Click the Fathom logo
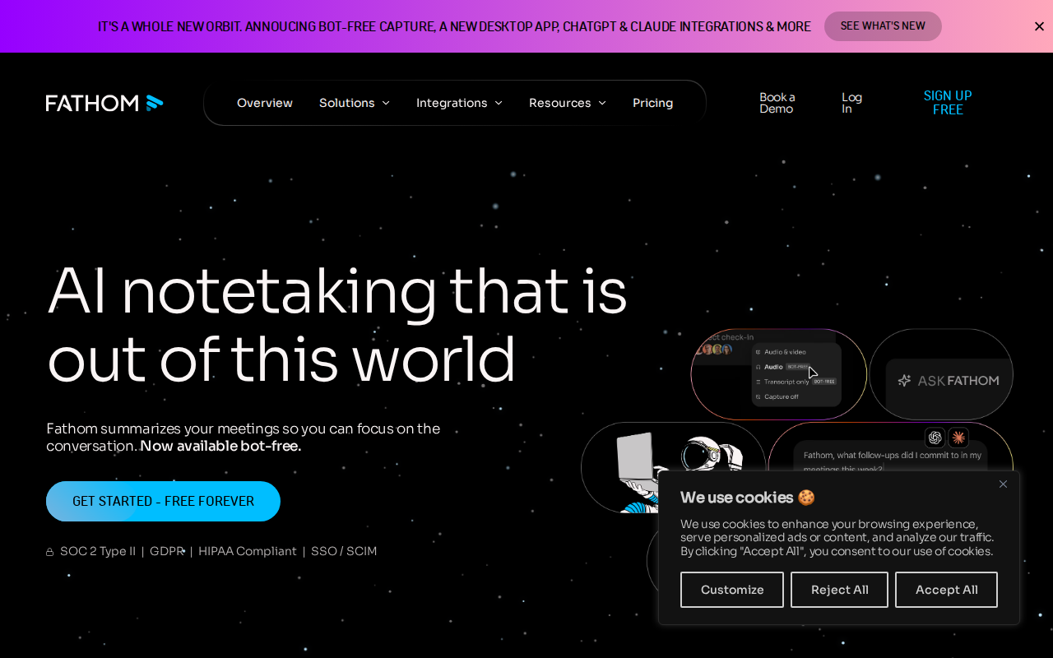Screen dimensions: 1053x658 pos(104,103)
